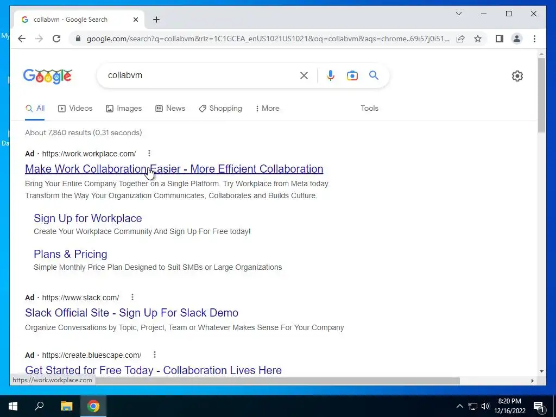Open the clock and calendar

pos(510,406)
